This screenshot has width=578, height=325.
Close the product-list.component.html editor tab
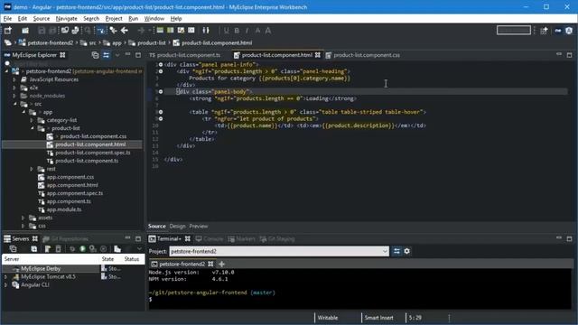318,55
